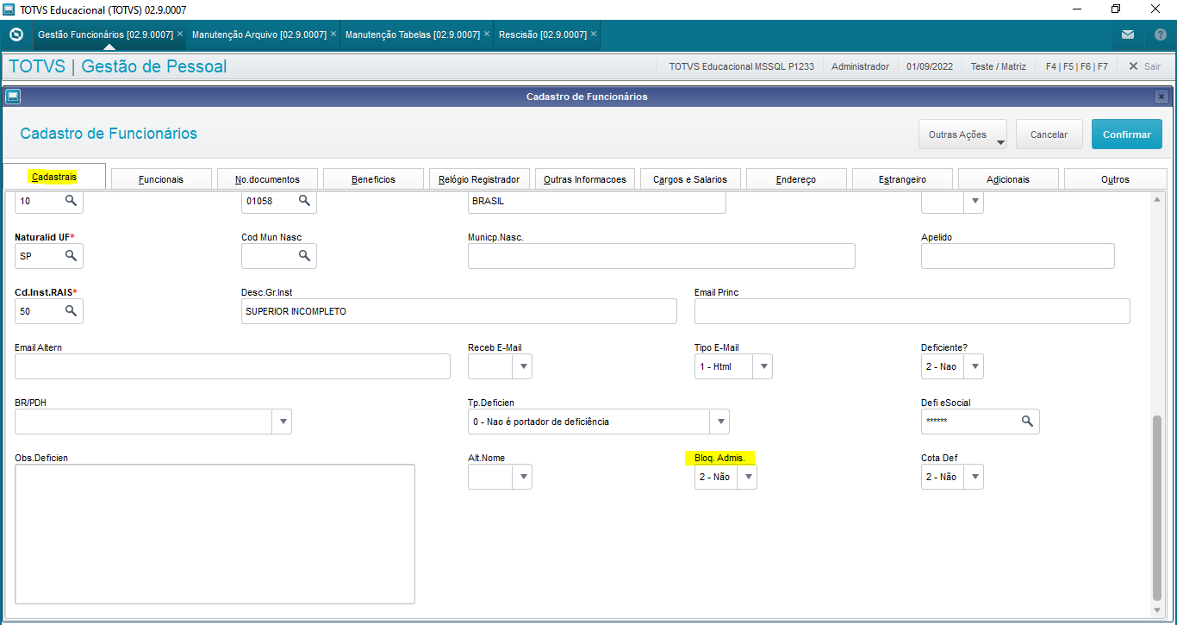The width and height of the screenshot is (1177, 625).
Task: Go to the Cargos e Salarios tab
Action: pos(690,179)
